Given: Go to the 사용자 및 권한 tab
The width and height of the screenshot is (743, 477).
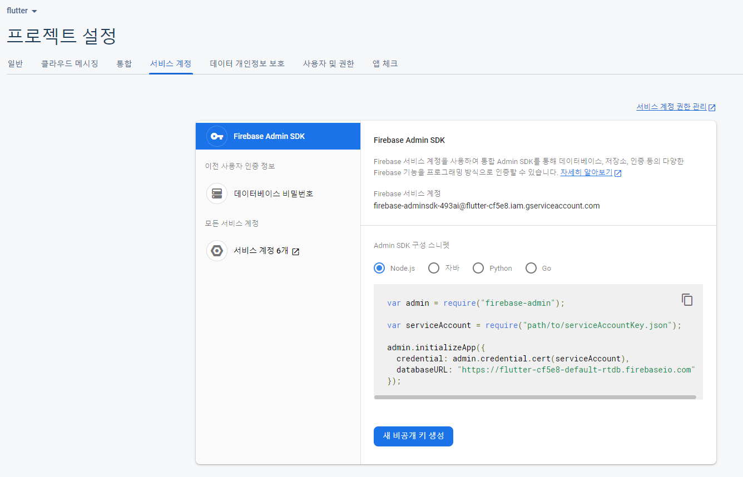Looking at the screenshot, I should [x=329, y=63].
